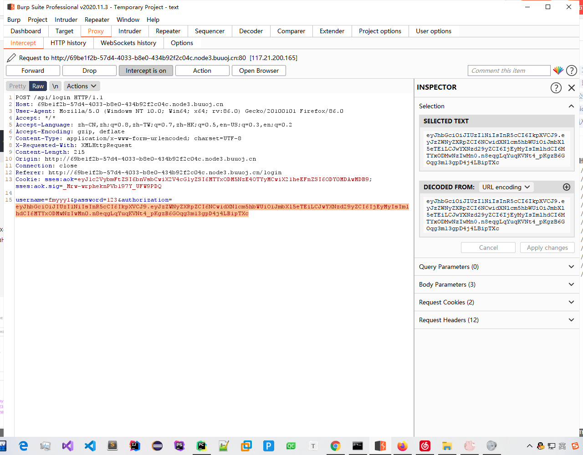This screenshot has width=583, height=455.
Task: Open the Project menu
Action: click(37, 20)
